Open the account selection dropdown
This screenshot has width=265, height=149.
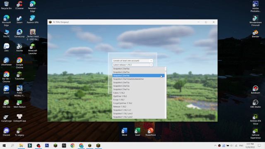[x=132, y=61]
